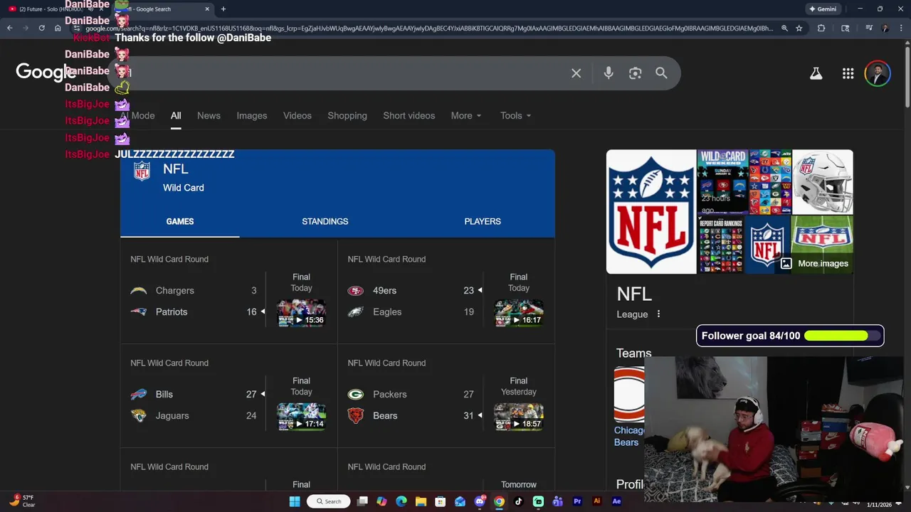The image size is (911, 512).
Task: Click the magnifying glass search button
Action: coord(661,73)
